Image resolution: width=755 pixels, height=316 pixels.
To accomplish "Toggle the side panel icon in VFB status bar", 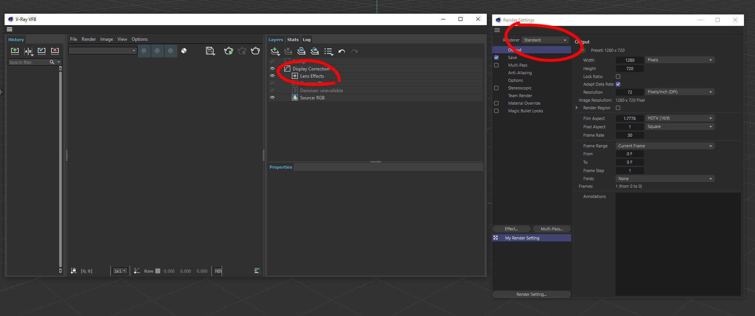I will [257, 271].
